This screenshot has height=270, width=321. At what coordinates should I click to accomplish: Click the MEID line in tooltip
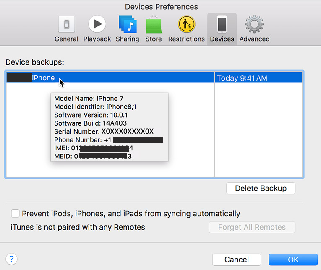click(93, 156)
